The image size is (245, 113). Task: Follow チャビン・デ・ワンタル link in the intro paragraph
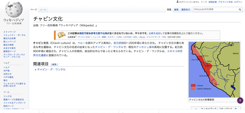pos(109,47)
